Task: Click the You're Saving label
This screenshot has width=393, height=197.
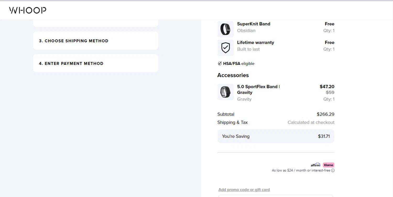Action: tap(236, 136)
